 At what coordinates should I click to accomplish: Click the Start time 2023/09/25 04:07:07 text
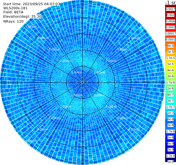[x=31, y=4]
